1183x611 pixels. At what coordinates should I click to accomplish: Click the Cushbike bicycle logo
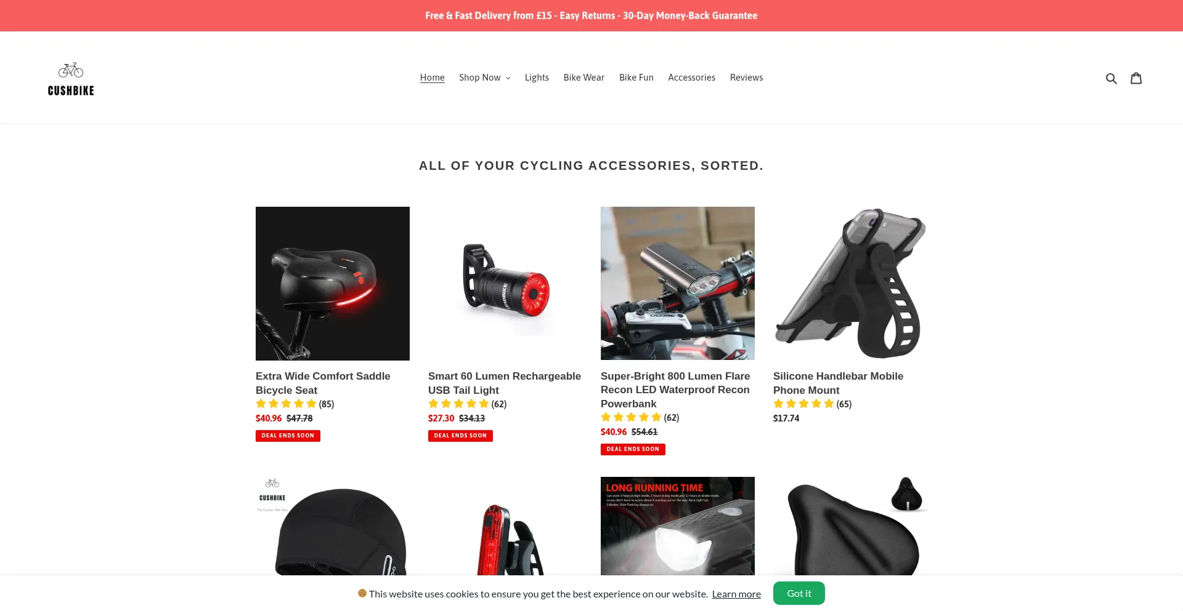71,79
